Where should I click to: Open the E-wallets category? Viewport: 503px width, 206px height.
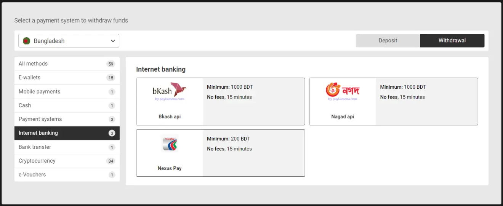click(67, 78)
